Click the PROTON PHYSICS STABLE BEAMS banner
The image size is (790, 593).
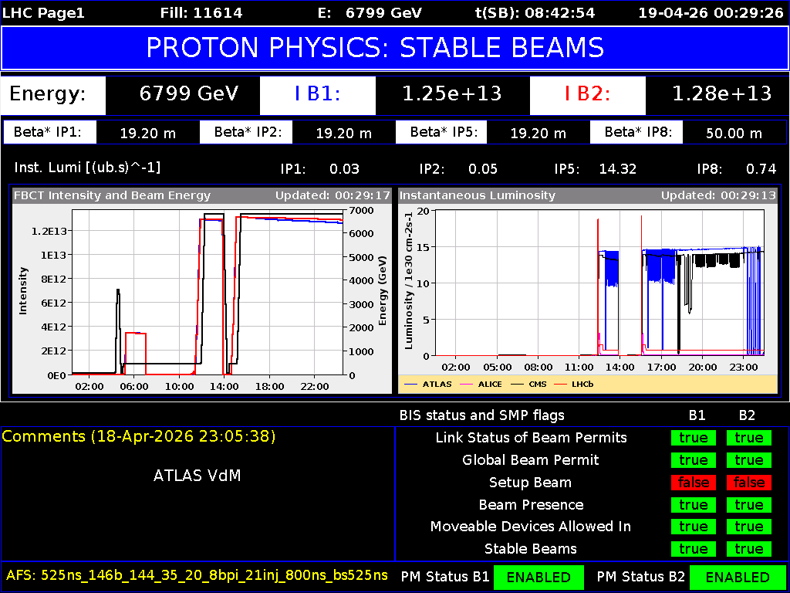point(395,48)
